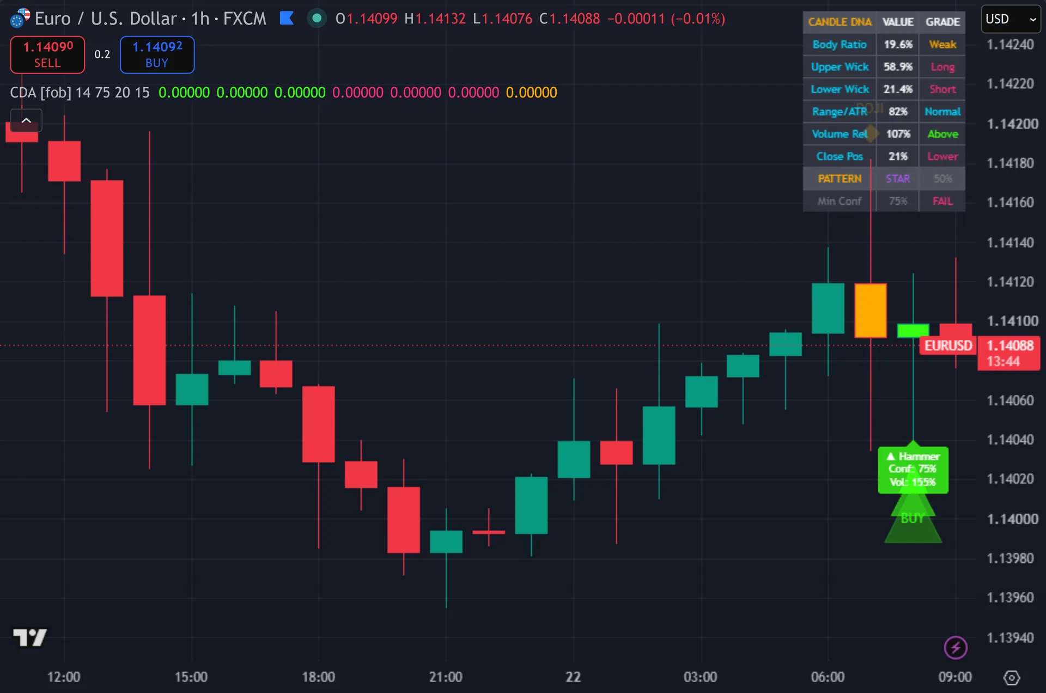Screen dimensions: 1046x693
Task: Click the 19.6% body ratio value
Action: (898, 44)
